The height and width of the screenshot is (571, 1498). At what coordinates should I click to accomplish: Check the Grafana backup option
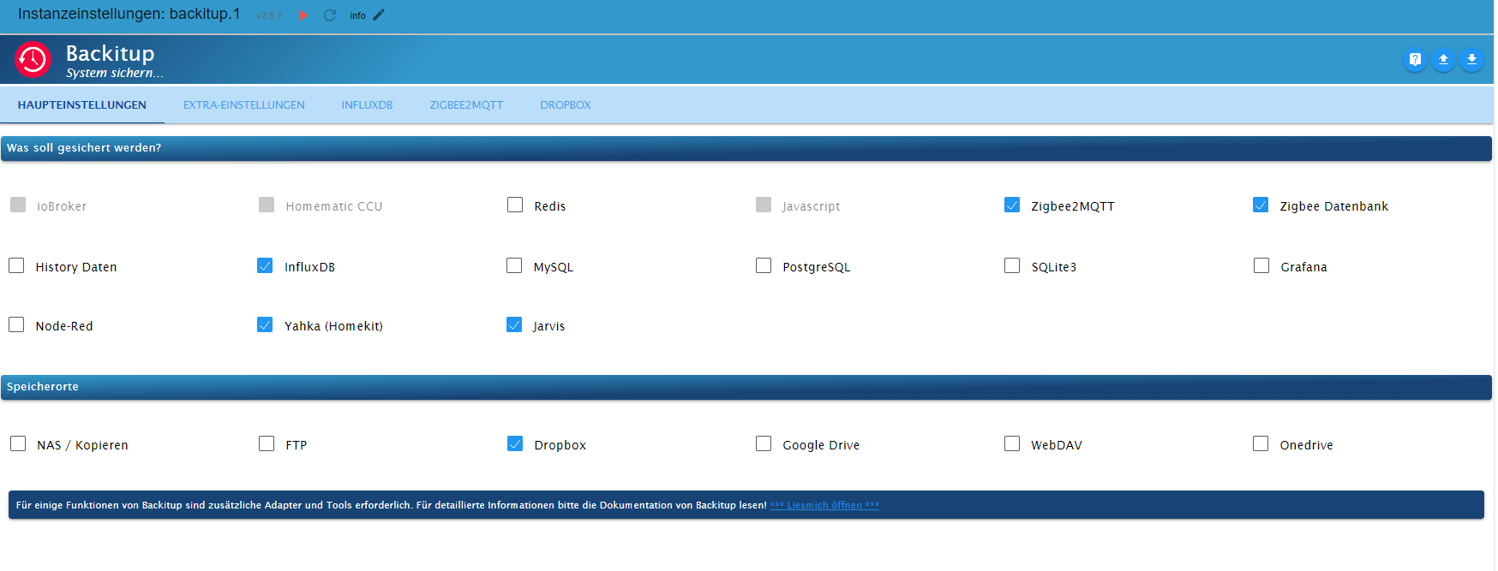pyautogui.click(x=1261, y=265)
